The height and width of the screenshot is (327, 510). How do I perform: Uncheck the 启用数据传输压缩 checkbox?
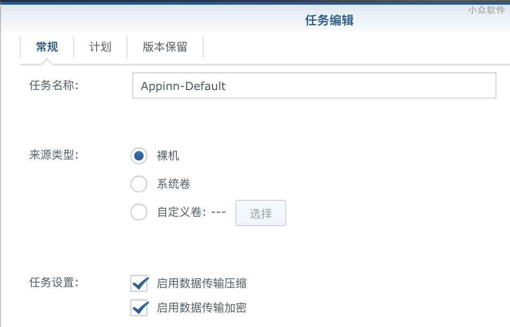pos(139,283)
